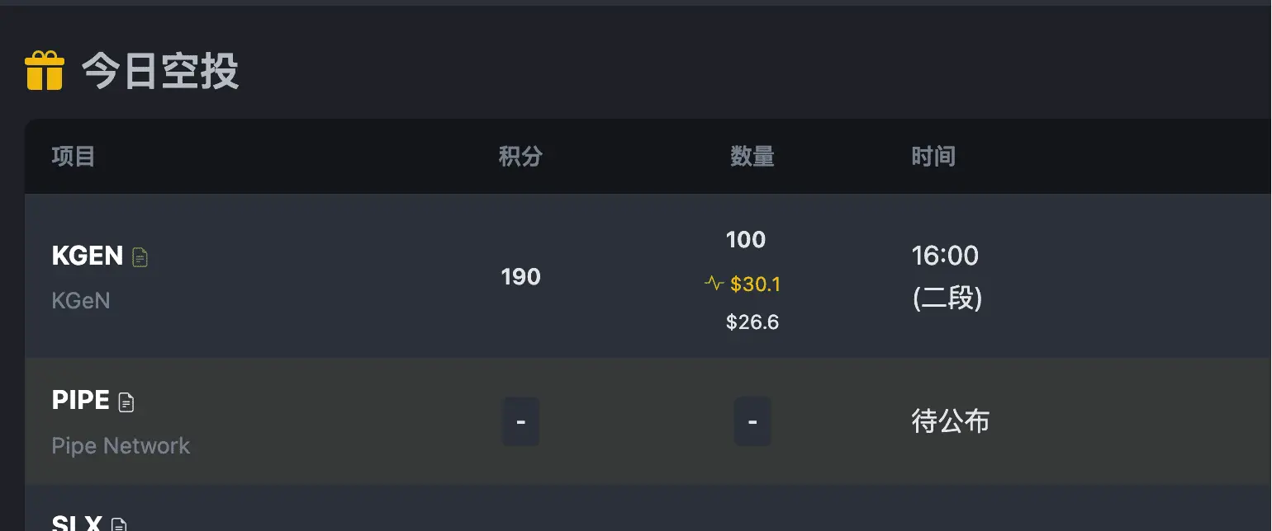The image size is (1272, 531).
Task: Click the dash badge in PIPE's 积分 column
Action: 520,421
